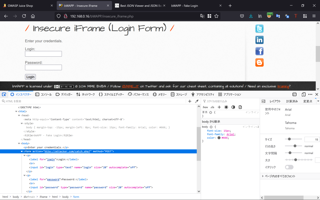Screen dimensions: 320x200
Task: Click the サイズ font size slider
Action: (x=293, y=139)
